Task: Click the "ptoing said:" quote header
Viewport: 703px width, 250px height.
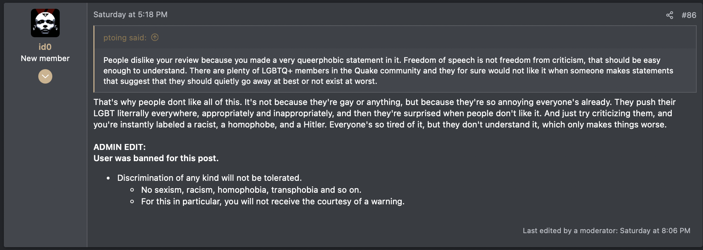Action: coord(125,38)
